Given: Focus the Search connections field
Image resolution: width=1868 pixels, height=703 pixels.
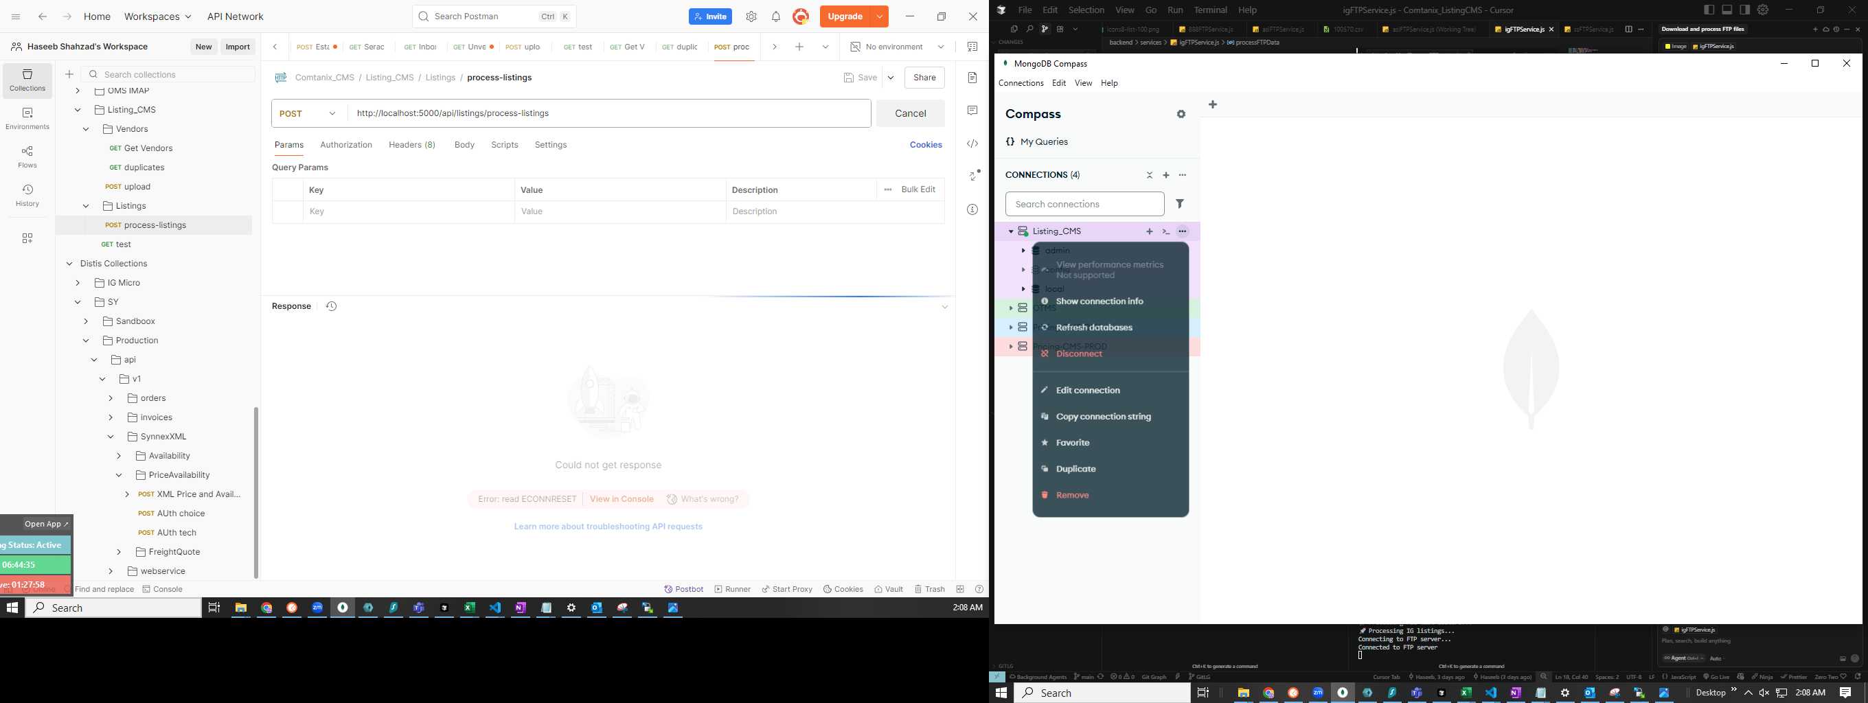Looking at the screenshot, I should [x=1085, y=205].
